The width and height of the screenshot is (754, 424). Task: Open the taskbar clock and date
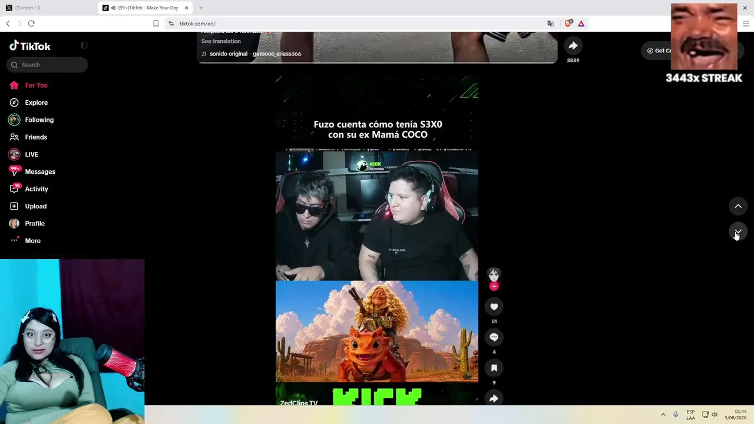(x=736, y=415)
